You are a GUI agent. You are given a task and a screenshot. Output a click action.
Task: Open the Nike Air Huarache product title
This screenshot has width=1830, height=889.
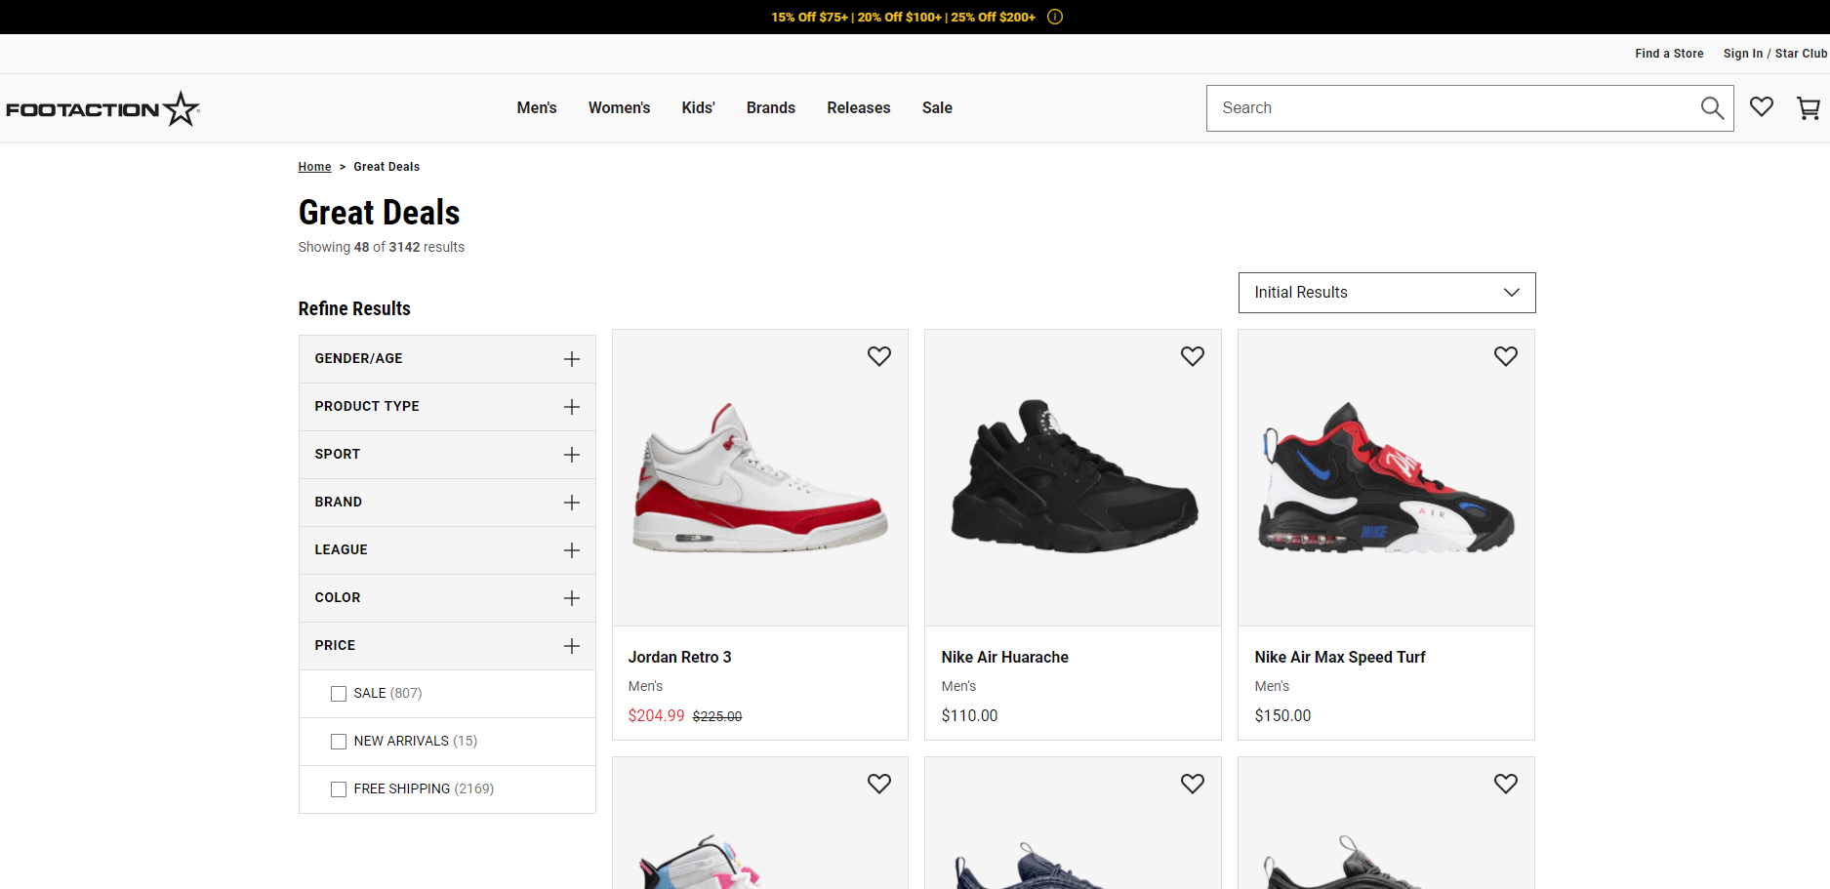(x=1004, y=658)
